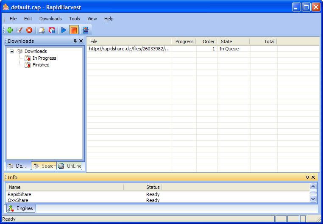The image size is (323, 224).
Task: Open the Tools menu
Action: coord(74,19)
